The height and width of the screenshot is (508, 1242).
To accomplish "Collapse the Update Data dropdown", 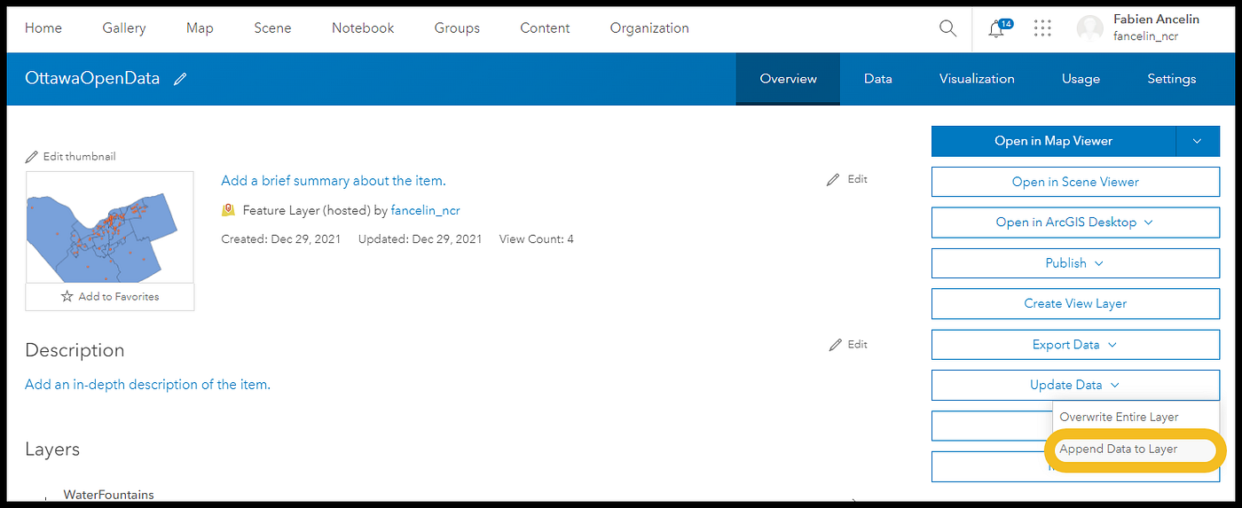I will click(1075, 385).
